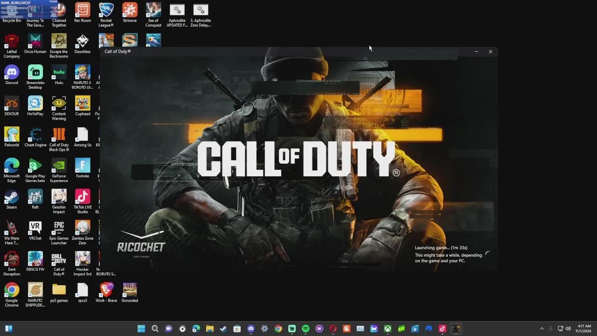Open Escape the Backrooms shortcut
This screenshot has width=597, height=336.
(59, 46)
